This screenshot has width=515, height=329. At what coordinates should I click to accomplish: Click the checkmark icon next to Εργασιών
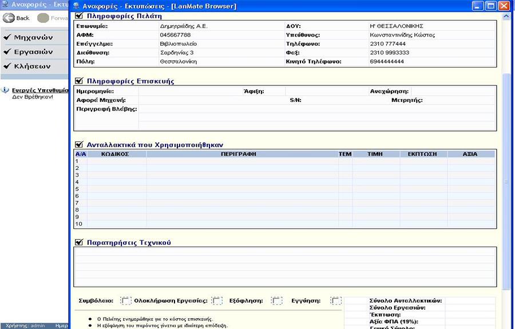click(x=7, y=51)
